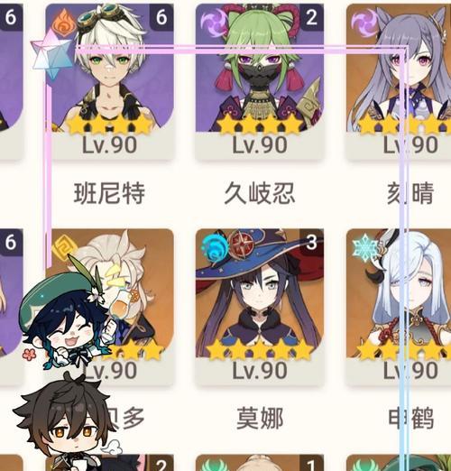Click the Hydro element icon on Mona's card
Viewport: 451px width, 471px height.
214,247
